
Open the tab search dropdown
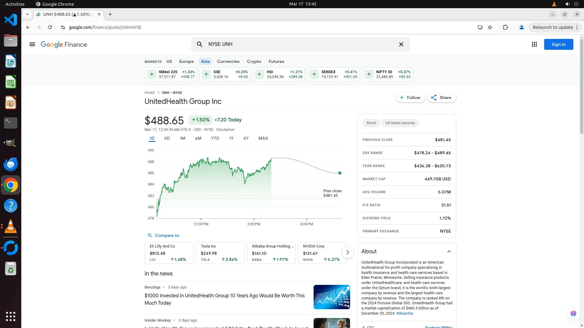(x=27, y=14)
